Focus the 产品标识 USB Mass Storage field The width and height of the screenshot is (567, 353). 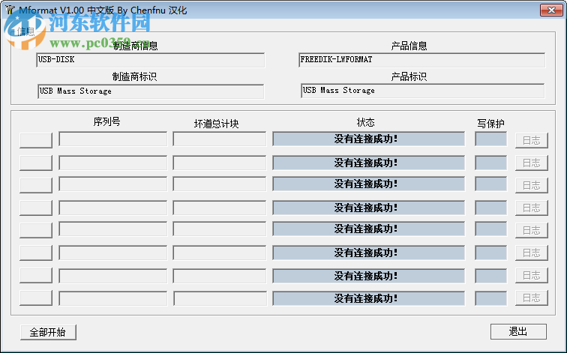coord(422,91)
